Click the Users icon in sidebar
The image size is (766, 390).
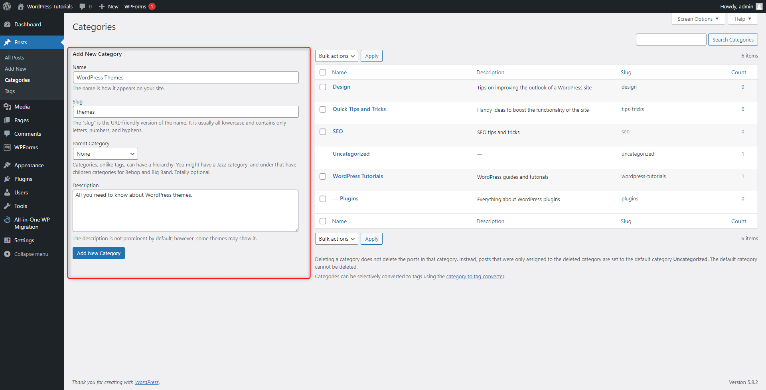(x=7, y=192)
